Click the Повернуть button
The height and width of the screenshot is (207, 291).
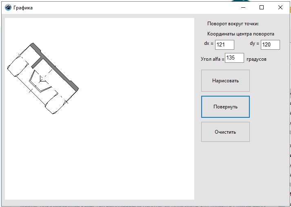tap(225, 107)
